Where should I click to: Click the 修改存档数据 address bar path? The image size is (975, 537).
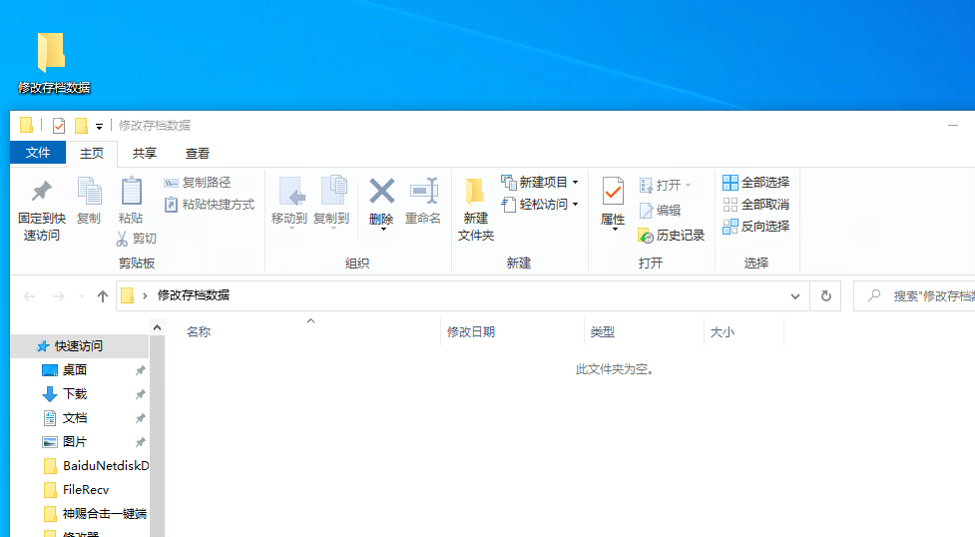click(194, 294)
